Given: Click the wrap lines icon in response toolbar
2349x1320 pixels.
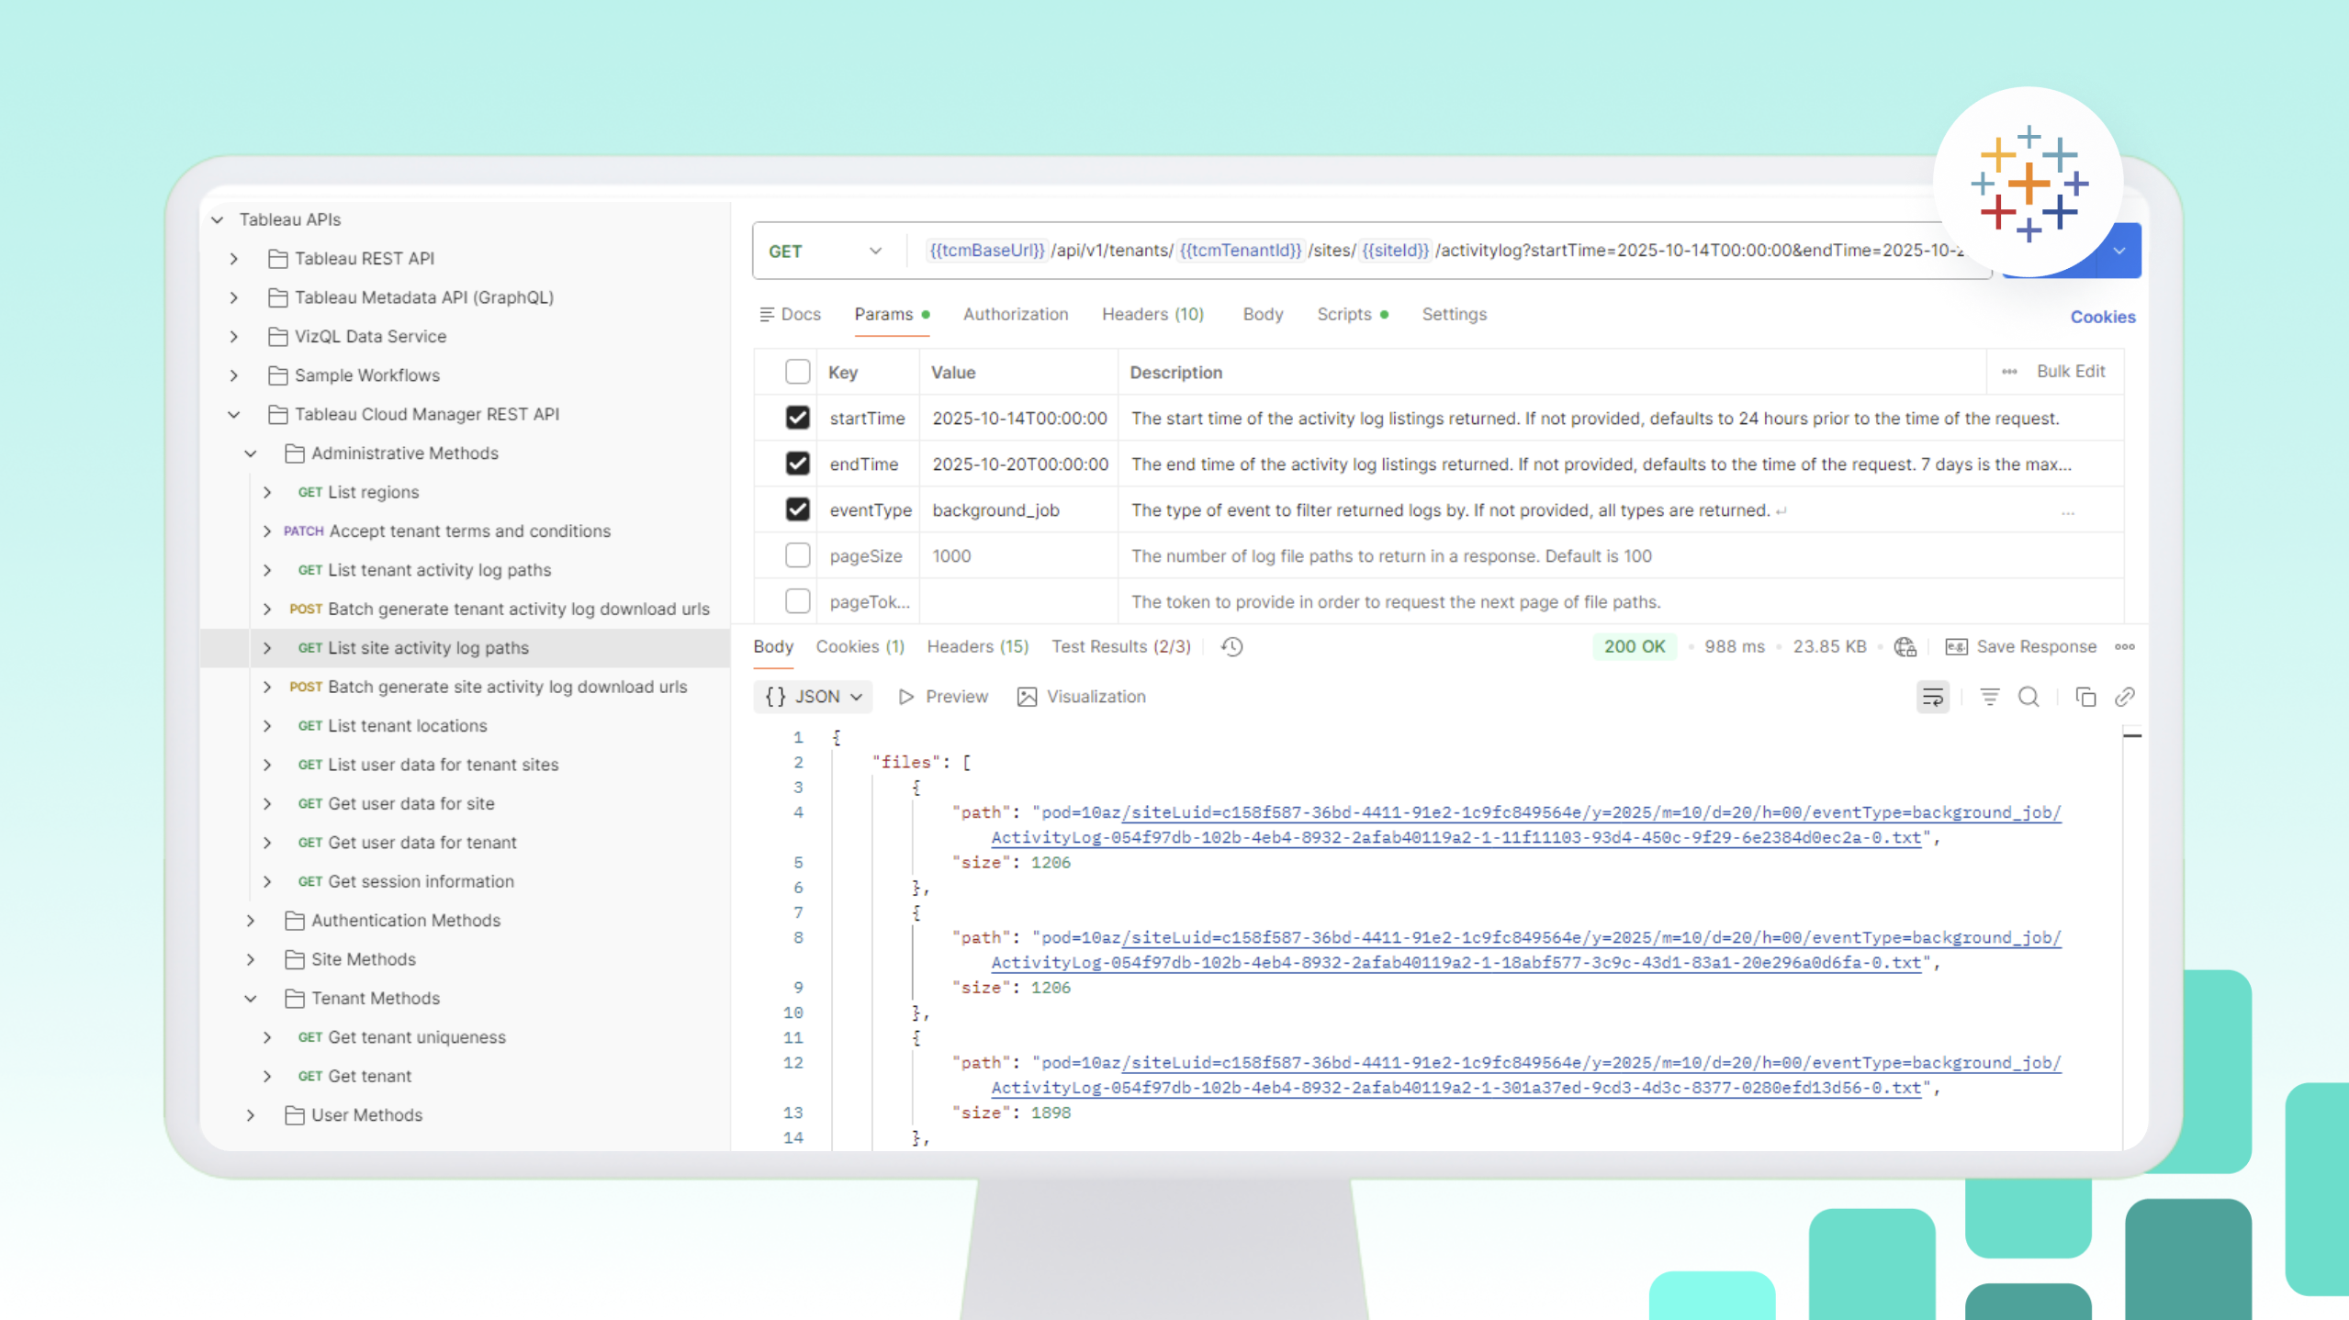Looking at the screenshot, I should 1932,698.
